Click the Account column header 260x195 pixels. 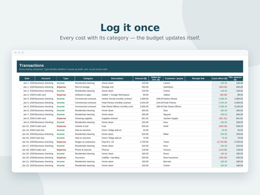tap(46, 79)
